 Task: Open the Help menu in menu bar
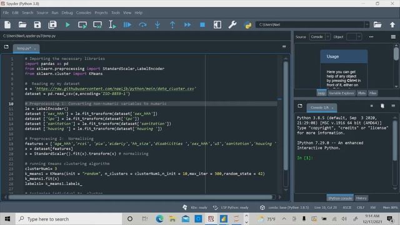tap(139, 12)
